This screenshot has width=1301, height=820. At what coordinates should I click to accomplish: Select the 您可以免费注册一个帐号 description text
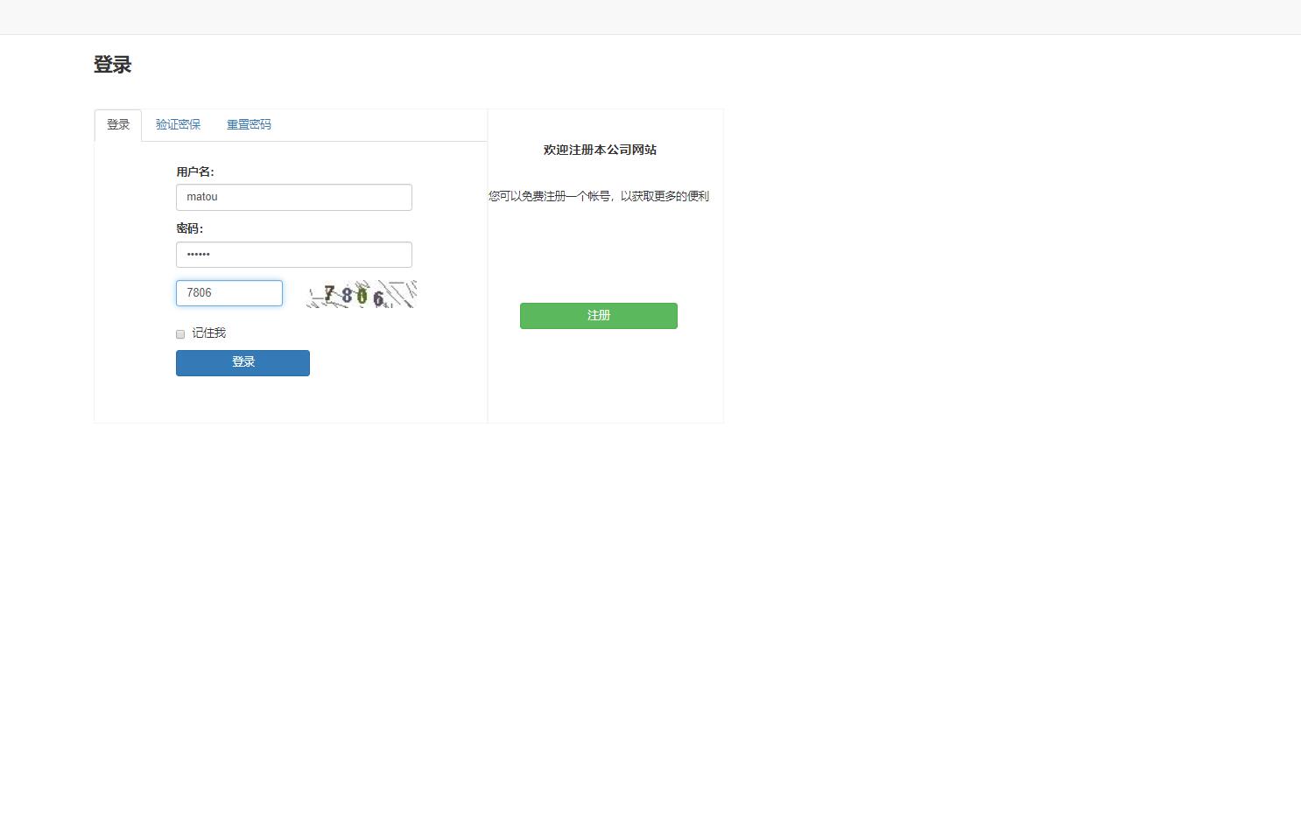click(x=599, y=196)
